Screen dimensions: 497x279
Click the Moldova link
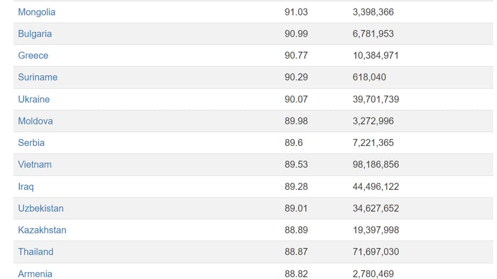click(35, 121)
